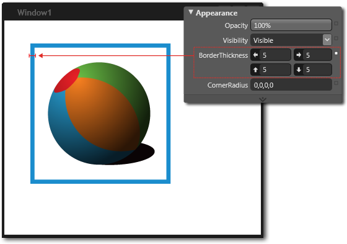Open advanced options marker next to BorderThickness

(336, 53)
